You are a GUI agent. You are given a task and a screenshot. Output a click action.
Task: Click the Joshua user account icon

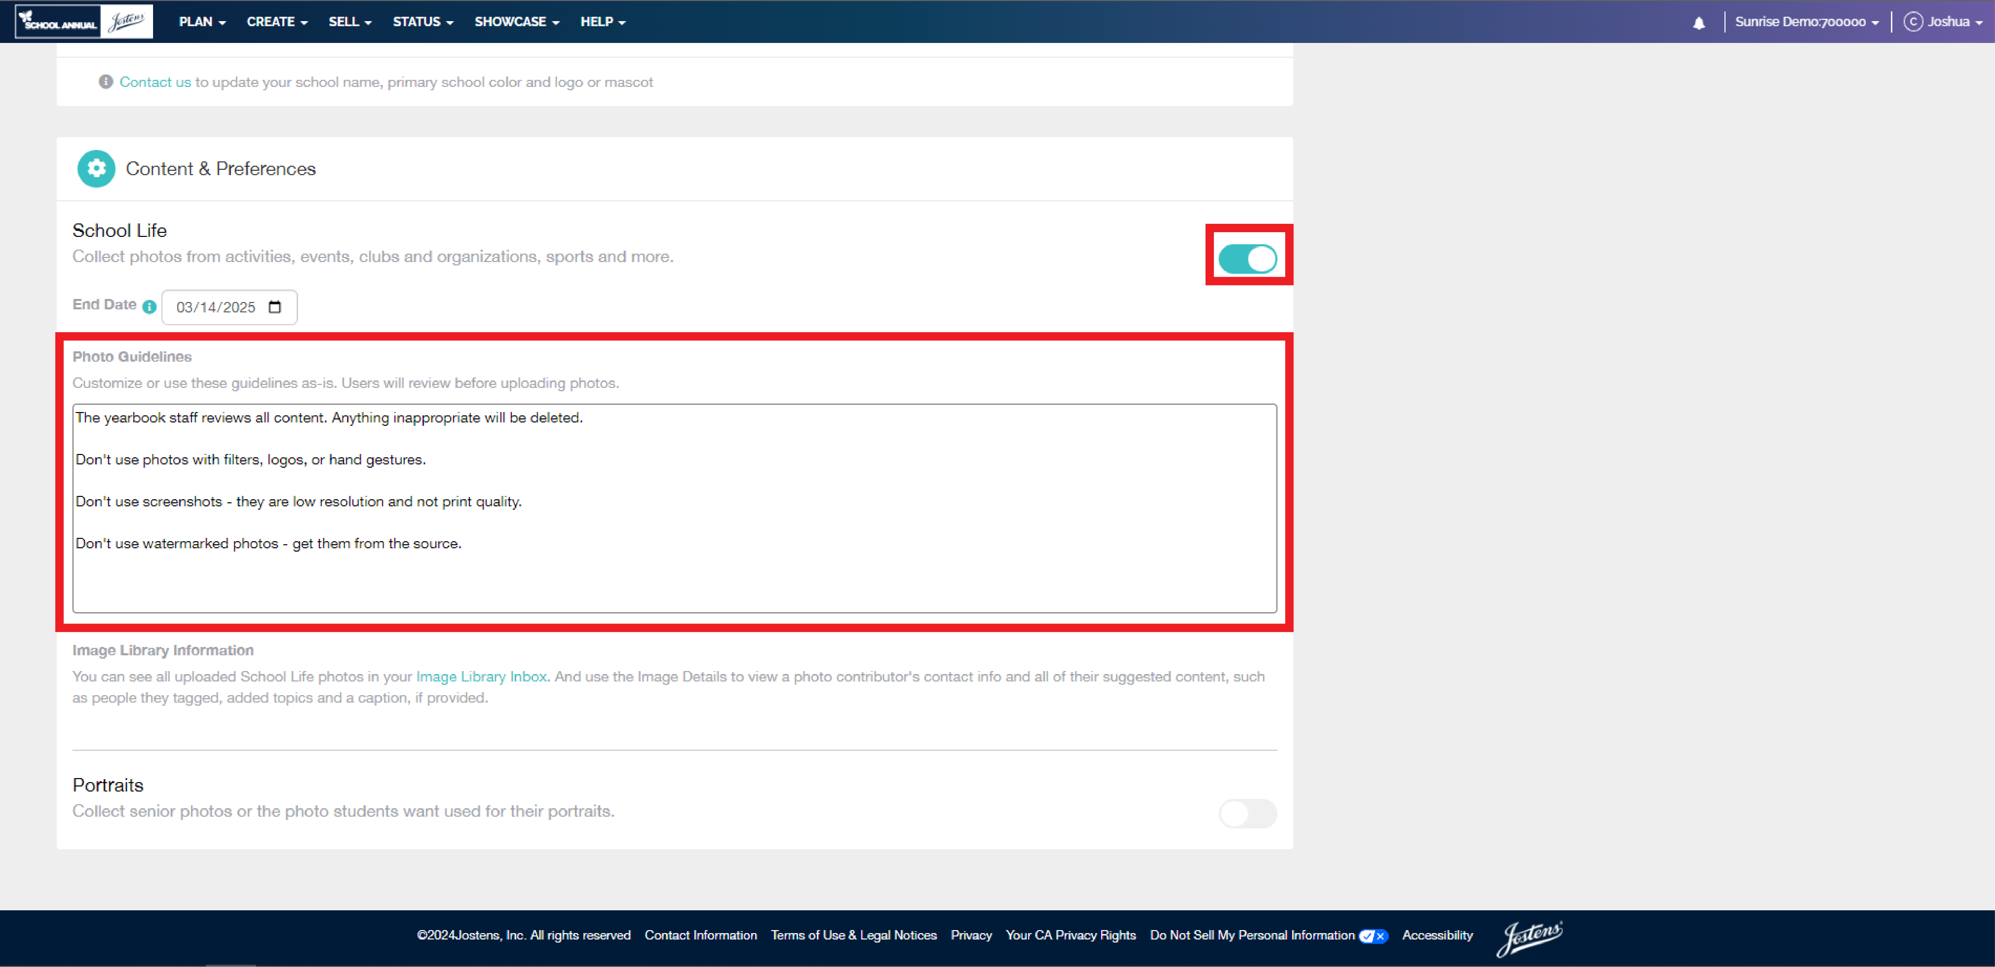tap(1913, 22)
